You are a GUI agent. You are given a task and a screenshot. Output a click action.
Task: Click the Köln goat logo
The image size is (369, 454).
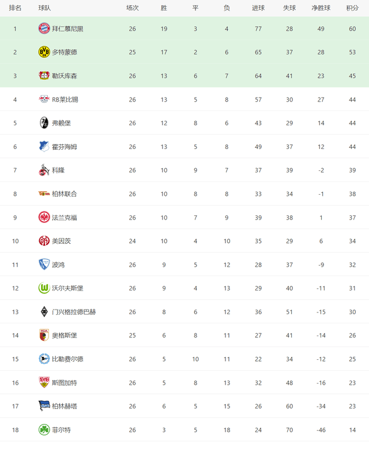click(x=44, y=170)
